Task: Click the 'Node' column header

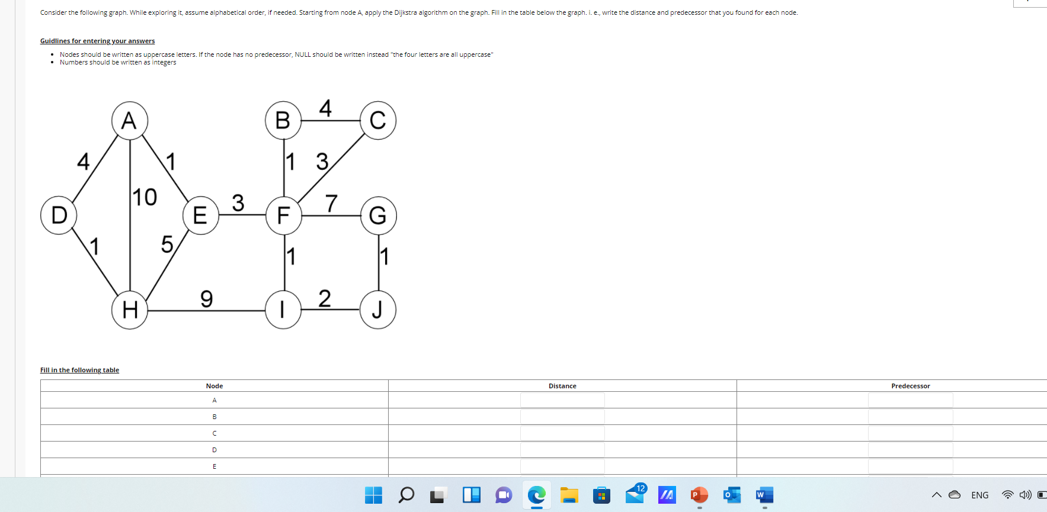Action: 214,386
